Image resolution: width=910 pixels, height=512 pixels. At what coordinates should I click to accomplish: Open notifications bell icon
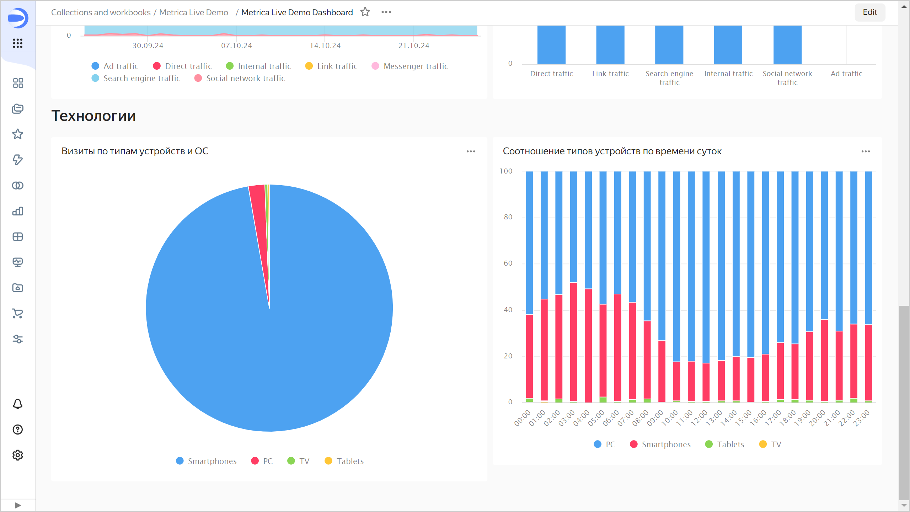[x=18, y=404]
